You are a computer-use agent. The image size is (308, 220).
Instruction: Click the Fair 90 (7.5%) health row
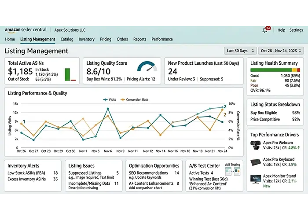click(275, 81)
